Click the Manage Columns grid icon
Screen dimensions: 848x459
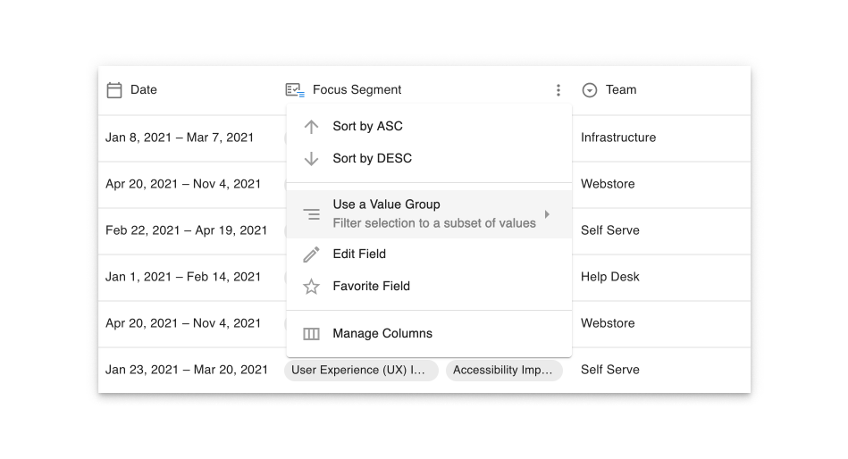pyautogui.click(x=311, y=334)
